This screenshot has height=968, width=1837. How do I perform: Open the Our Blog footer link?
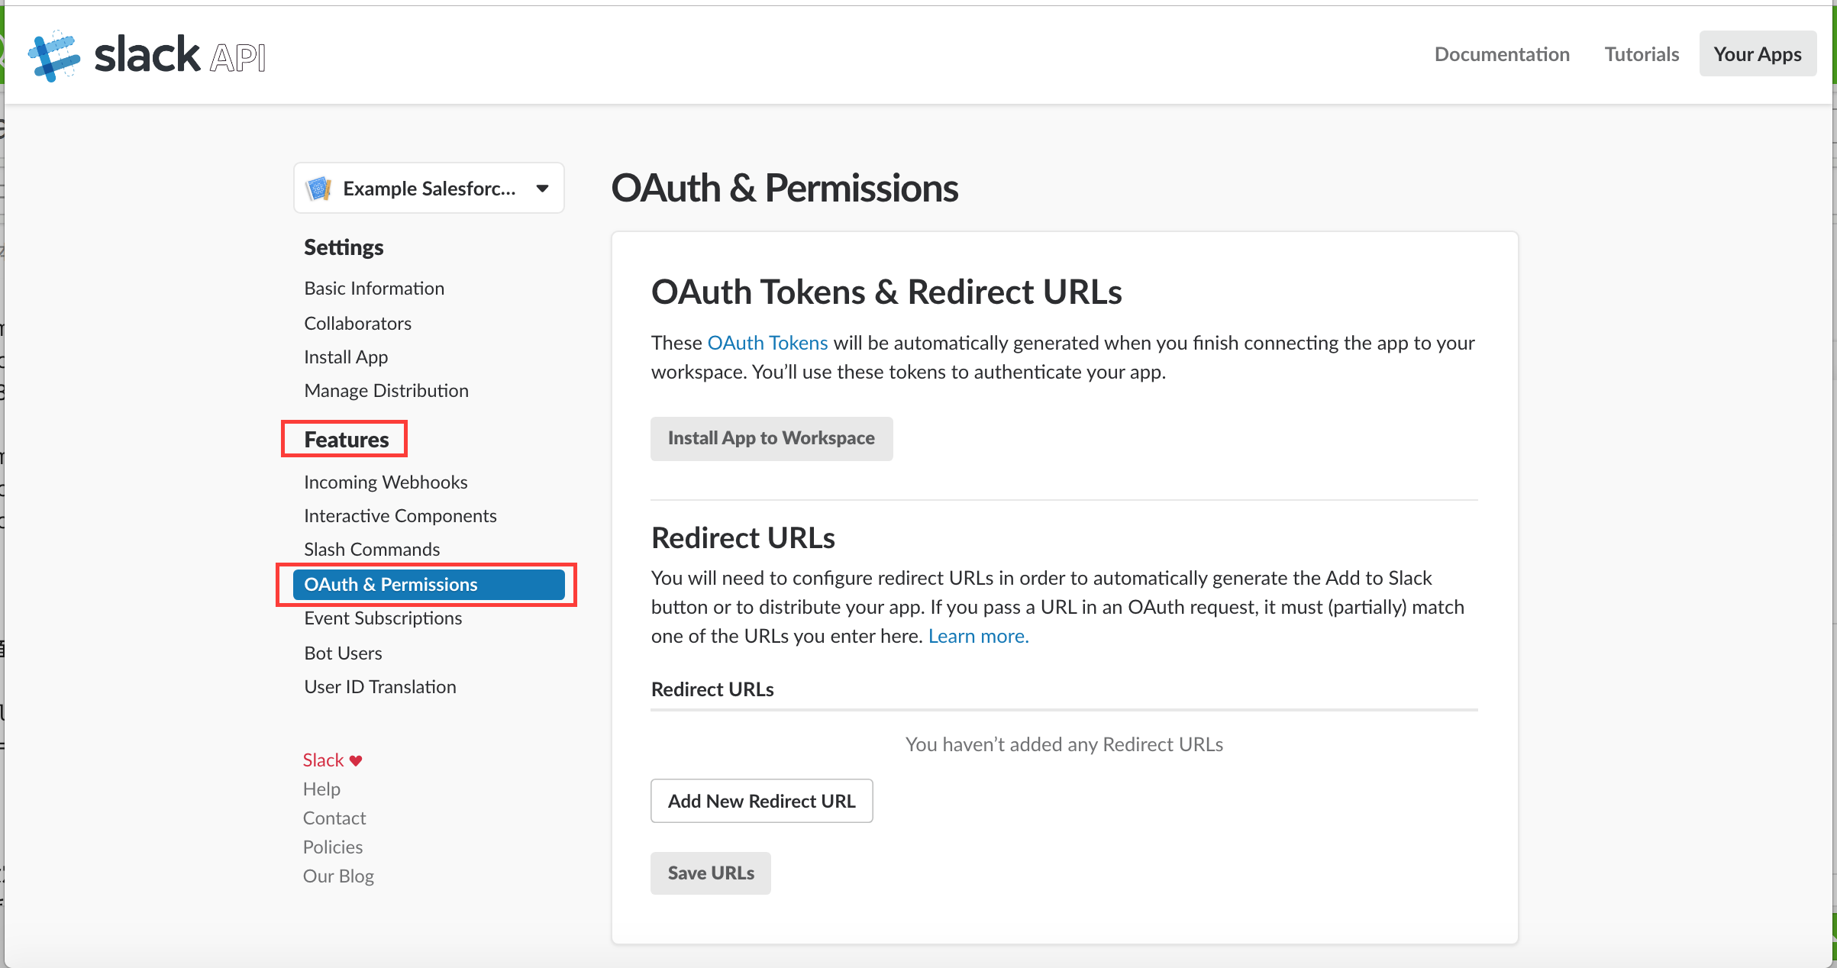(x=338, y=876)
